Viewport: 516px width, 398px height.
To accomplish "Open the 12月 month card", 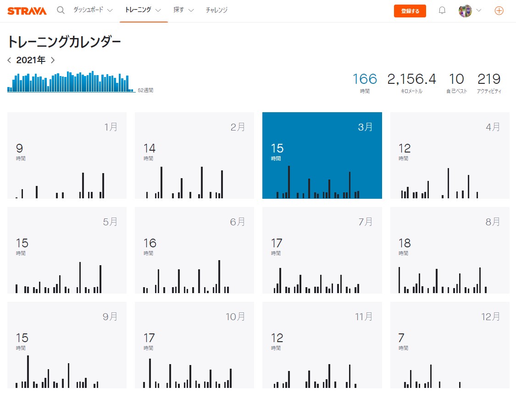I will tap(449, 345).
